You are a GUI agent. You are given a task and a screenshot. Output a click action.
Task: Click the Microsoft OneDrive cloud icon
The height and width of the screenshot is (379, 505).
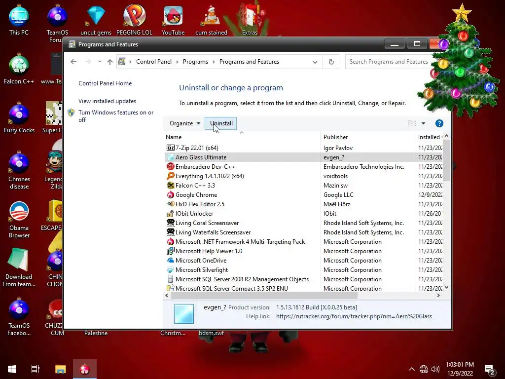170,260
